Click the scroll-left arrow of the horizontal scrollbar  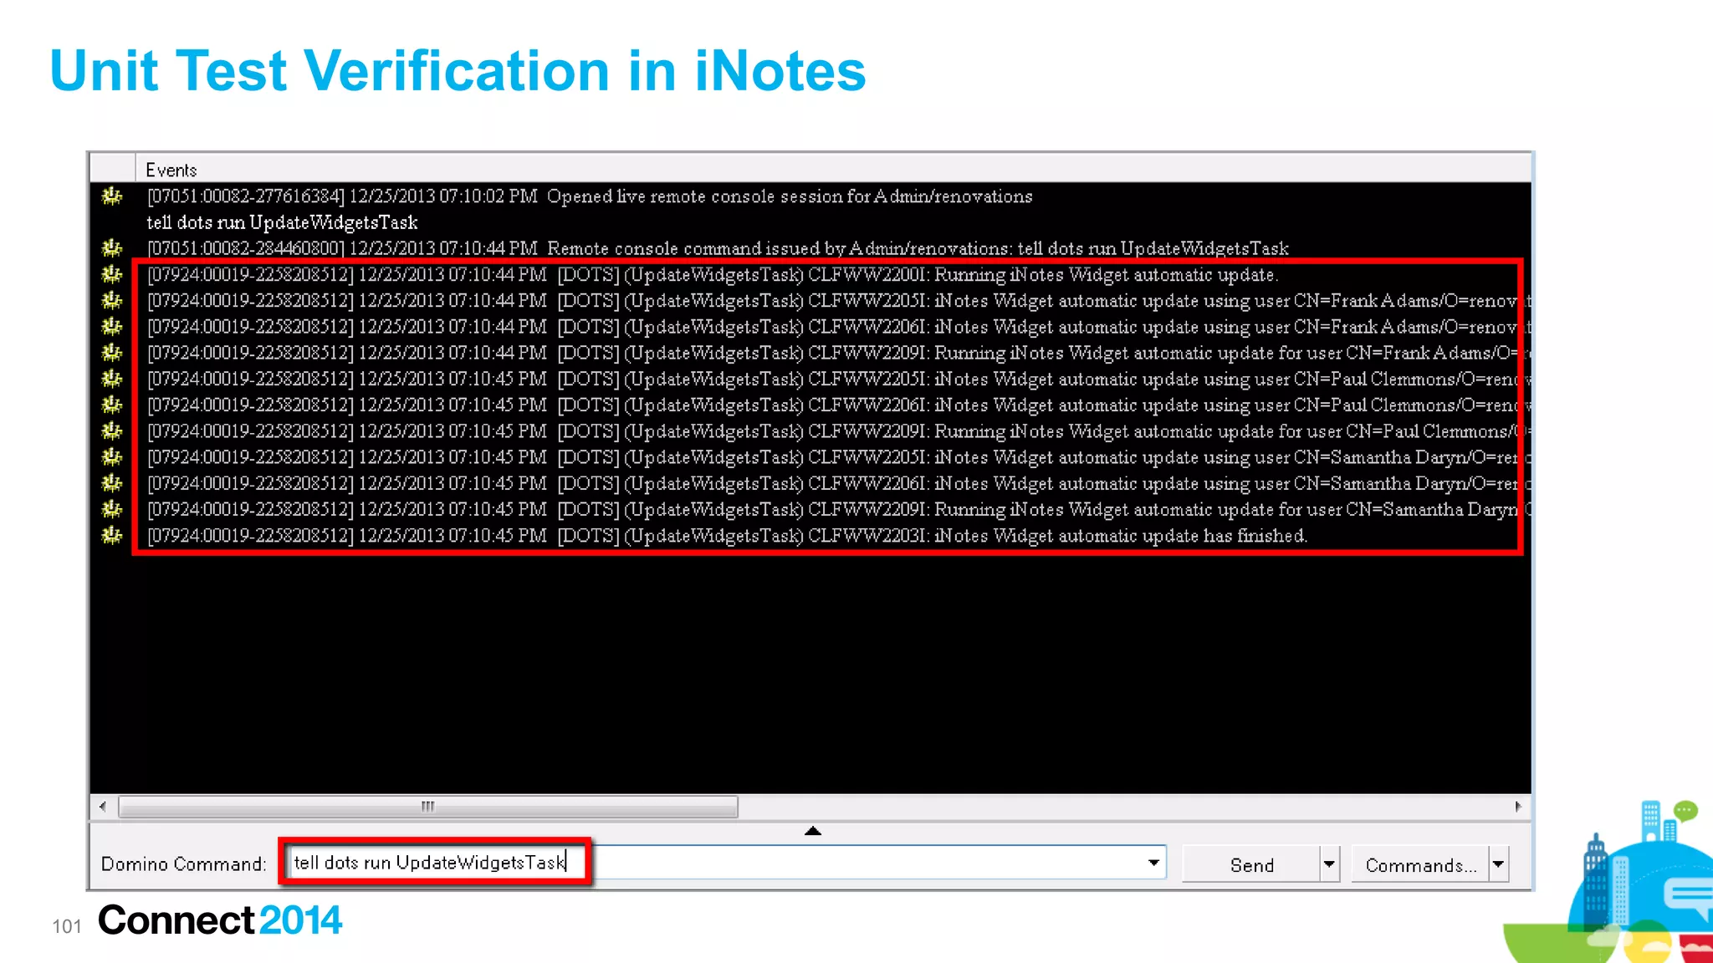pyautogui.click(x=102, y=807)
